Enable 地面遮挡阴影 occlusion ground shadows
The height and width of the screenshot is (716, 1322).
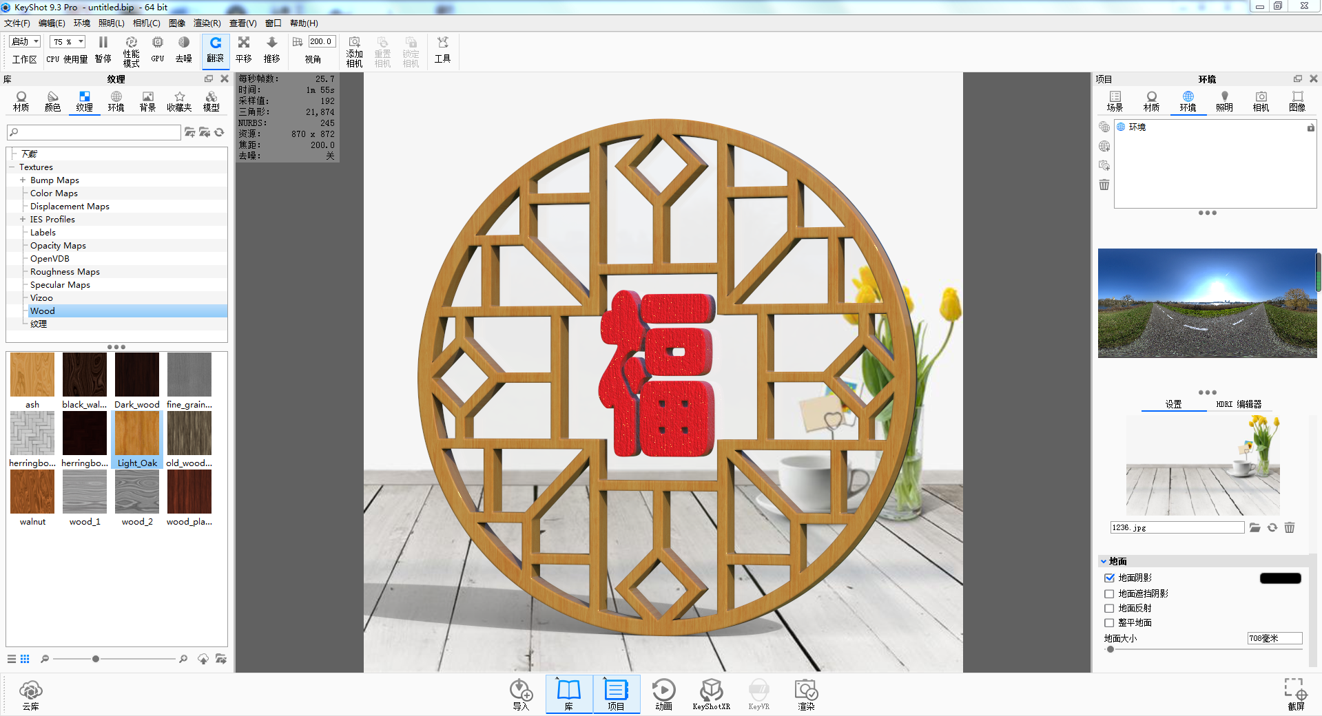(x=1109, y=593)
